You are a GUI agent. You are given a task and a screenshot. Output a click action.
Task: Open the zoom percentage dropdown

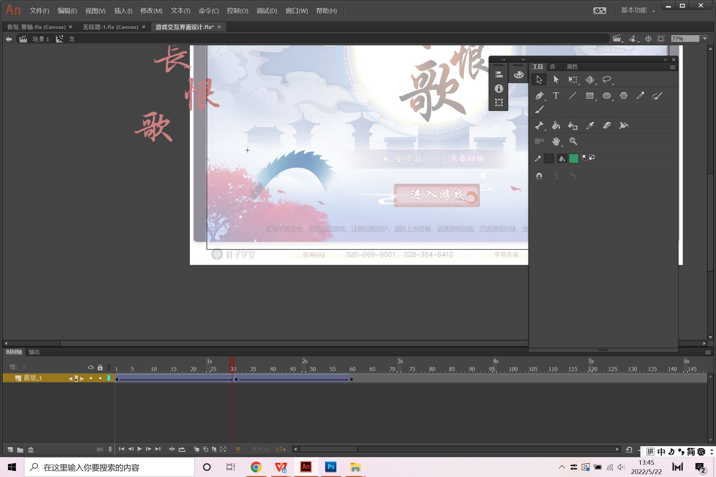tap(705, 39)
